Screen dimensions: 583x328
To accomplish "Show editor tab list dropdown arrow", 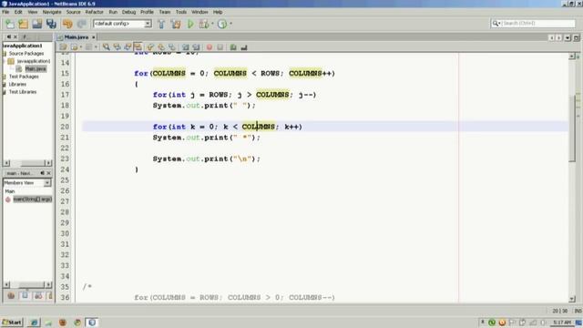I will click(568, 38).
